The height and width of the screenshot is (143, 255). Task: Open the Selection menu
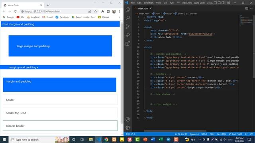(x=149, y=3)
